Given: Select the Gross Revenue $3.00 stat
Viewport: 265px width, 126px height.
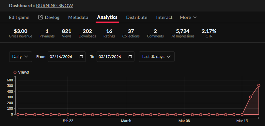Looking at the screenshot, I should [21, 34].
